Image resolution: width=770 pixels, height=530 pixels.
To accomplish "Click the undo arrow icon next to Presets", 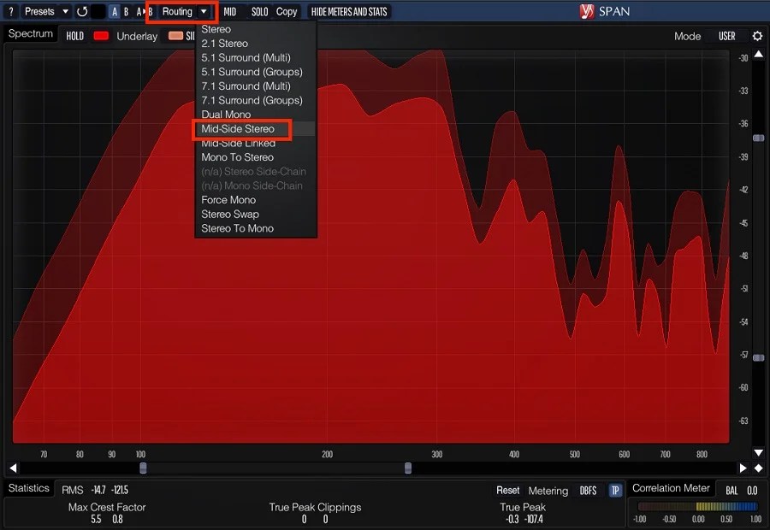I will click(80, 11).
